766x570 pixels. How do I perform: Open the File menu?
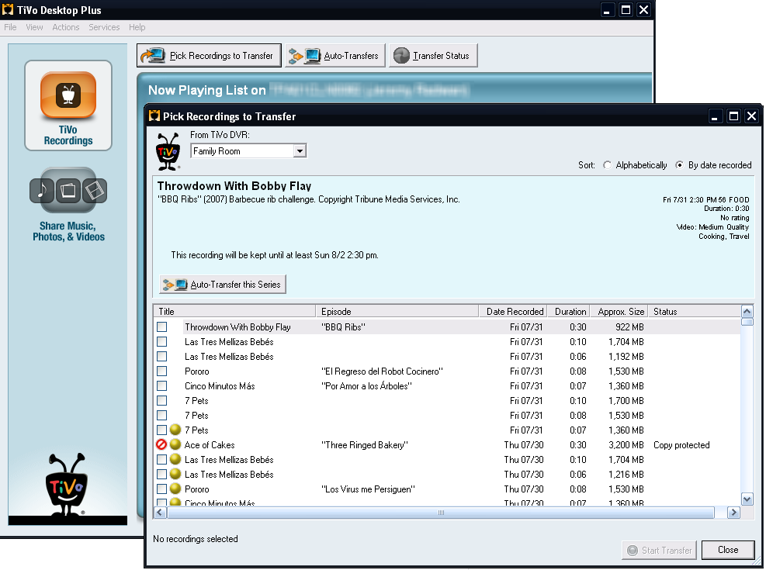[10, 27]
